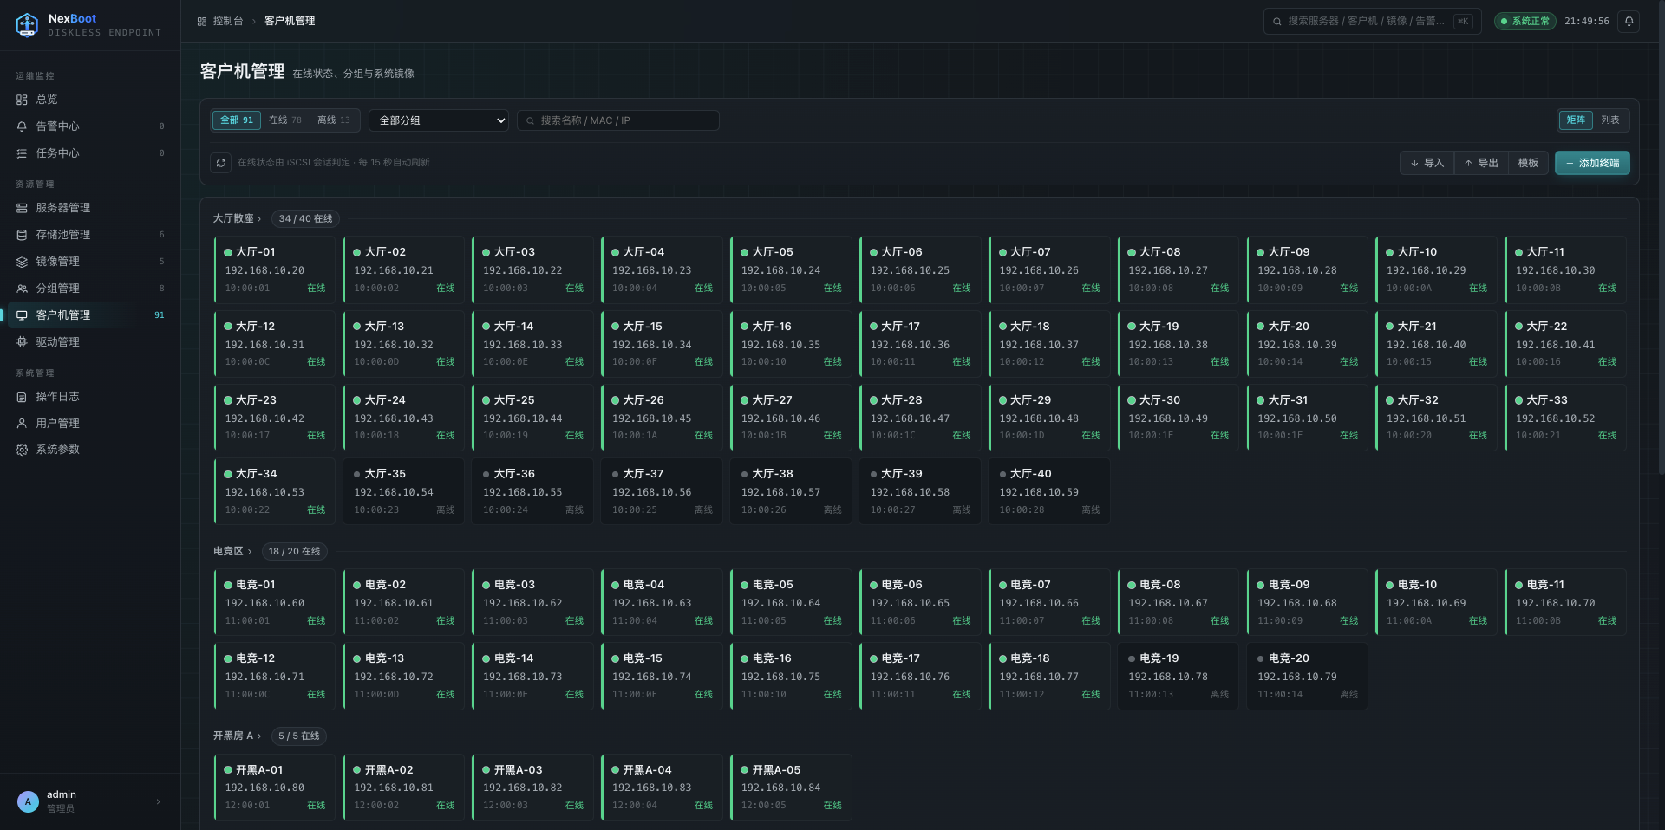Select 客户机管理 in the sidebar
The height and width of the screenshot is (830, 1665).
pos(90,315)
